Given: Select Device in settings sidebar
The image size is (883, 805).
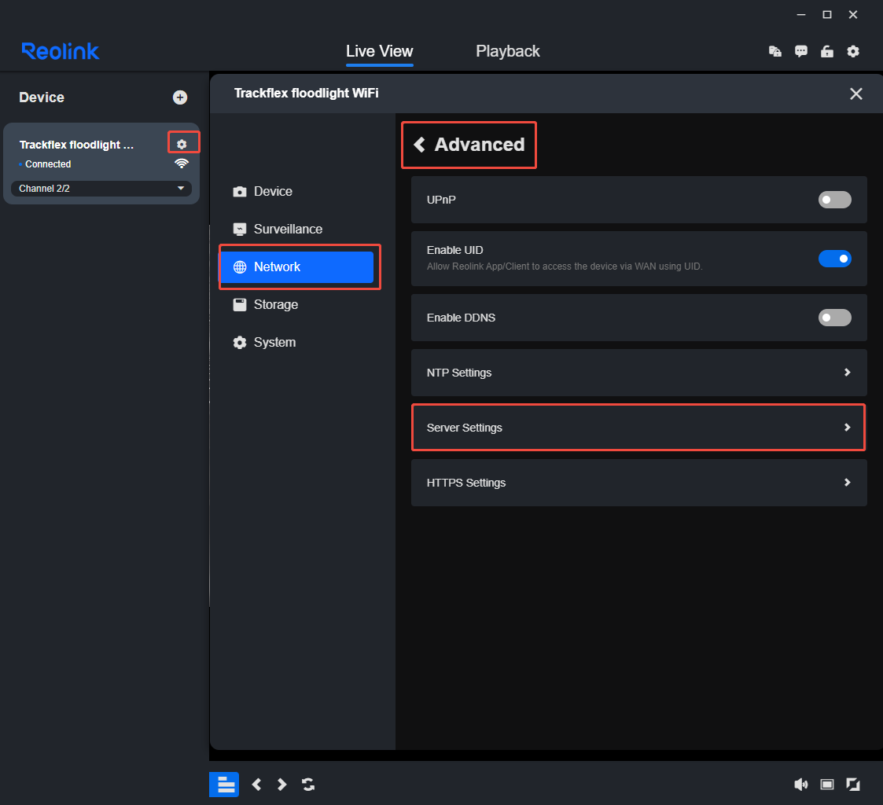Looking at the screenshot, I should coord(296,191).
